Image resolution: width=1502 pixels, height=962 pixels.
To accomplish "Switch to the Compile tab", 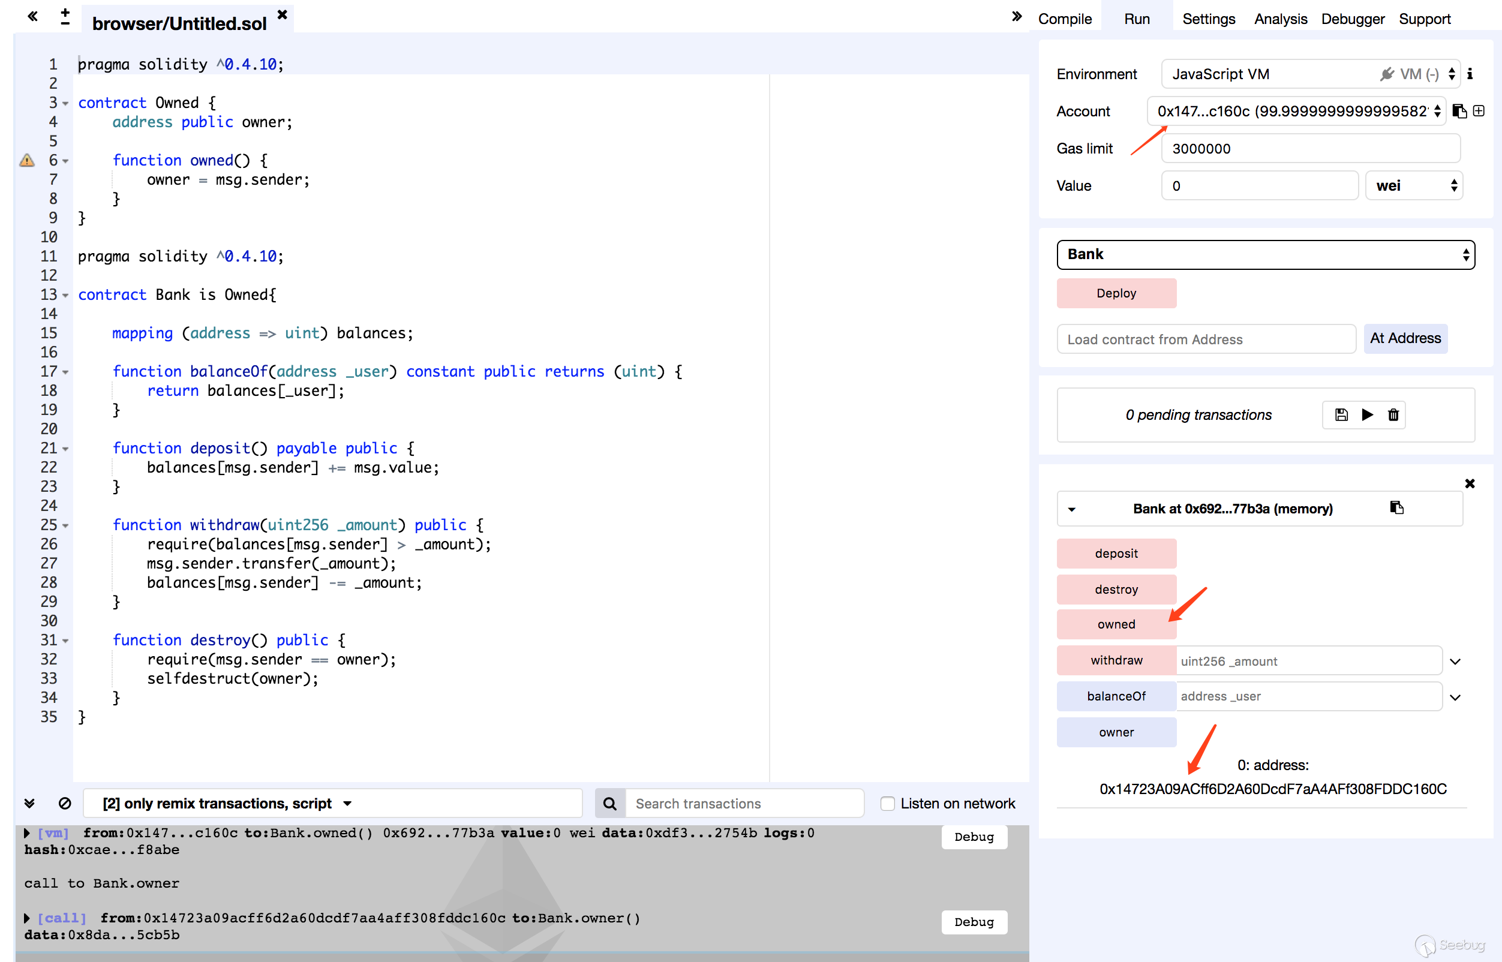I will tap(1065, 19).
